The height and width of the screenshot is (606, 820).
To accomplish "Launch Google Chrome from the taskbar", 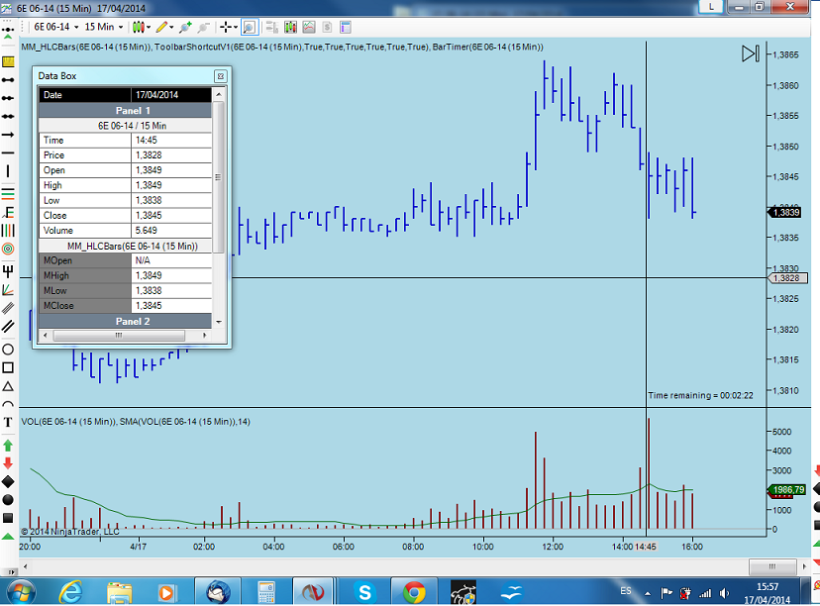I will click(x=414, y=591).
